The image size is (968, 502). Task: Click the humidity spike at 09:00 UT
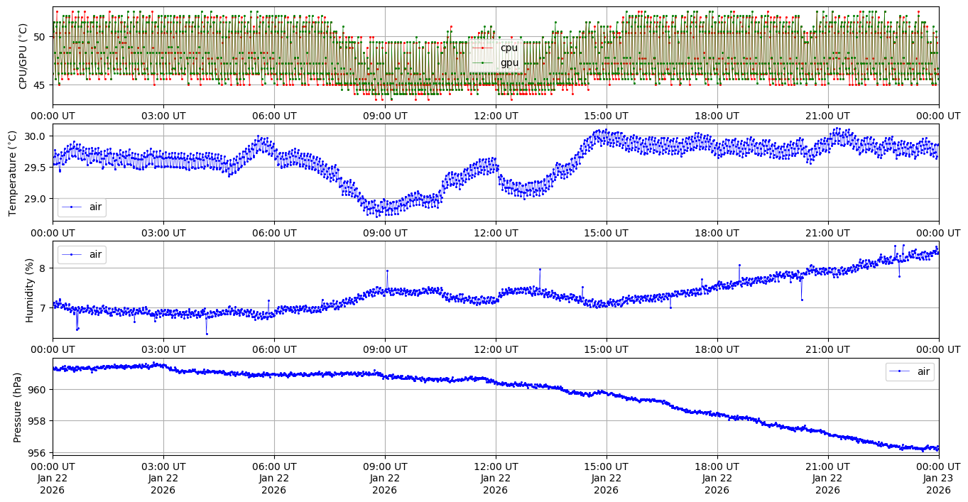pyautogui.click(x=387, y=271)
